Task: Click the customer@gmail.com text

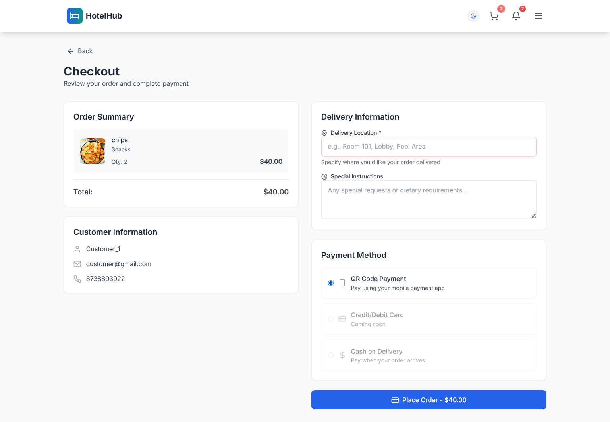Action: tap(119, 264)
